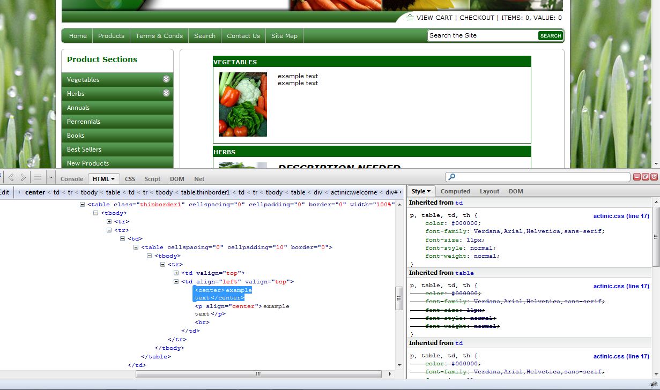Click the Firebug back navigation arrow
660x390 pixels.
[11, 177]
